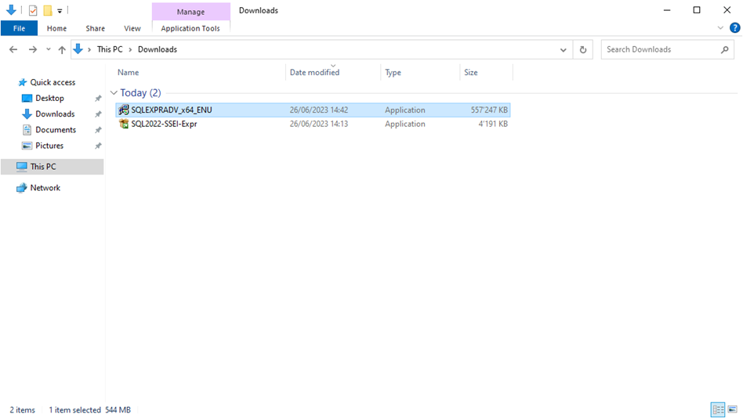Click the Properties quick access toolbar icon
Screen dimensions: 743x418
pyautogui.click(x=33, y=10)
